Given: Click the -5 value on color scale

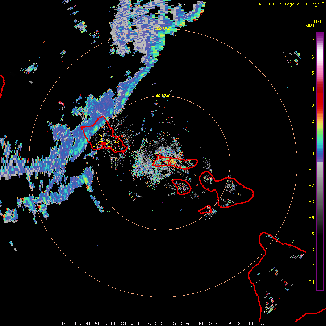Looking at the screenshot, I should pyautogui.click(x=311, y=234).
